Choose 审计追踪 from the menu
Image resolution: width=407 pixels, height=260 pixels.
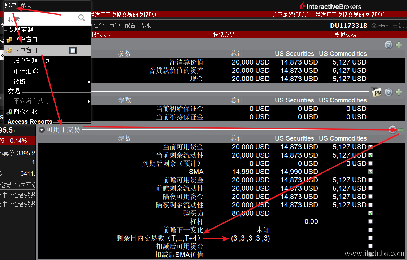26,71
